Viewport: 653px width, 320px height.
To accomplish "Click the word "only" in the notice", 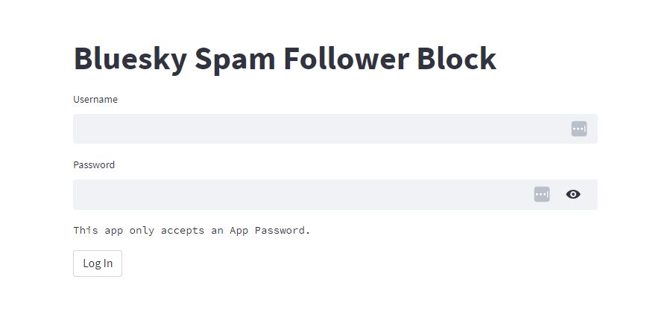I will [142, 231].
